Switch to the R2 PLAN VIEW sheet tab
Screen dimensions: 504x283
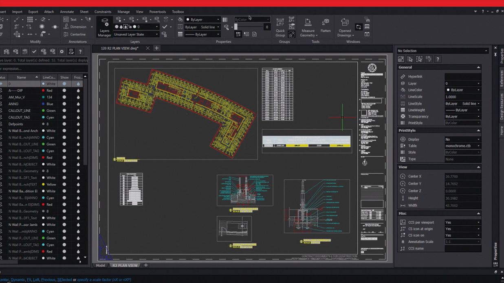coord(125,266)
